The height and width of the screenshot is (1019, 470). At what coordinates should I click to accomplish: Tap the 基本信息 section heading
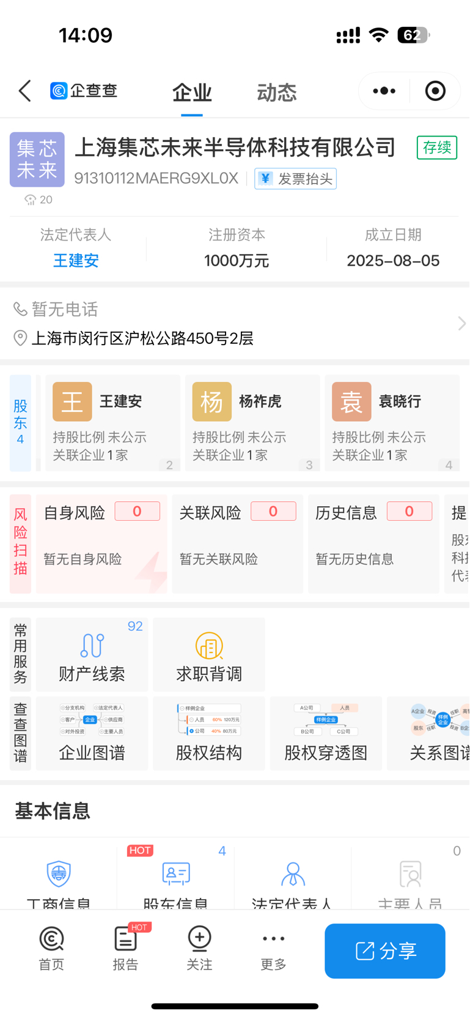53,811
